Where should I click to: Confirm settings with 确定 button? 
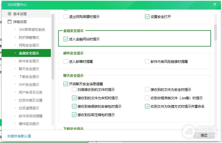tap(204, 135)
